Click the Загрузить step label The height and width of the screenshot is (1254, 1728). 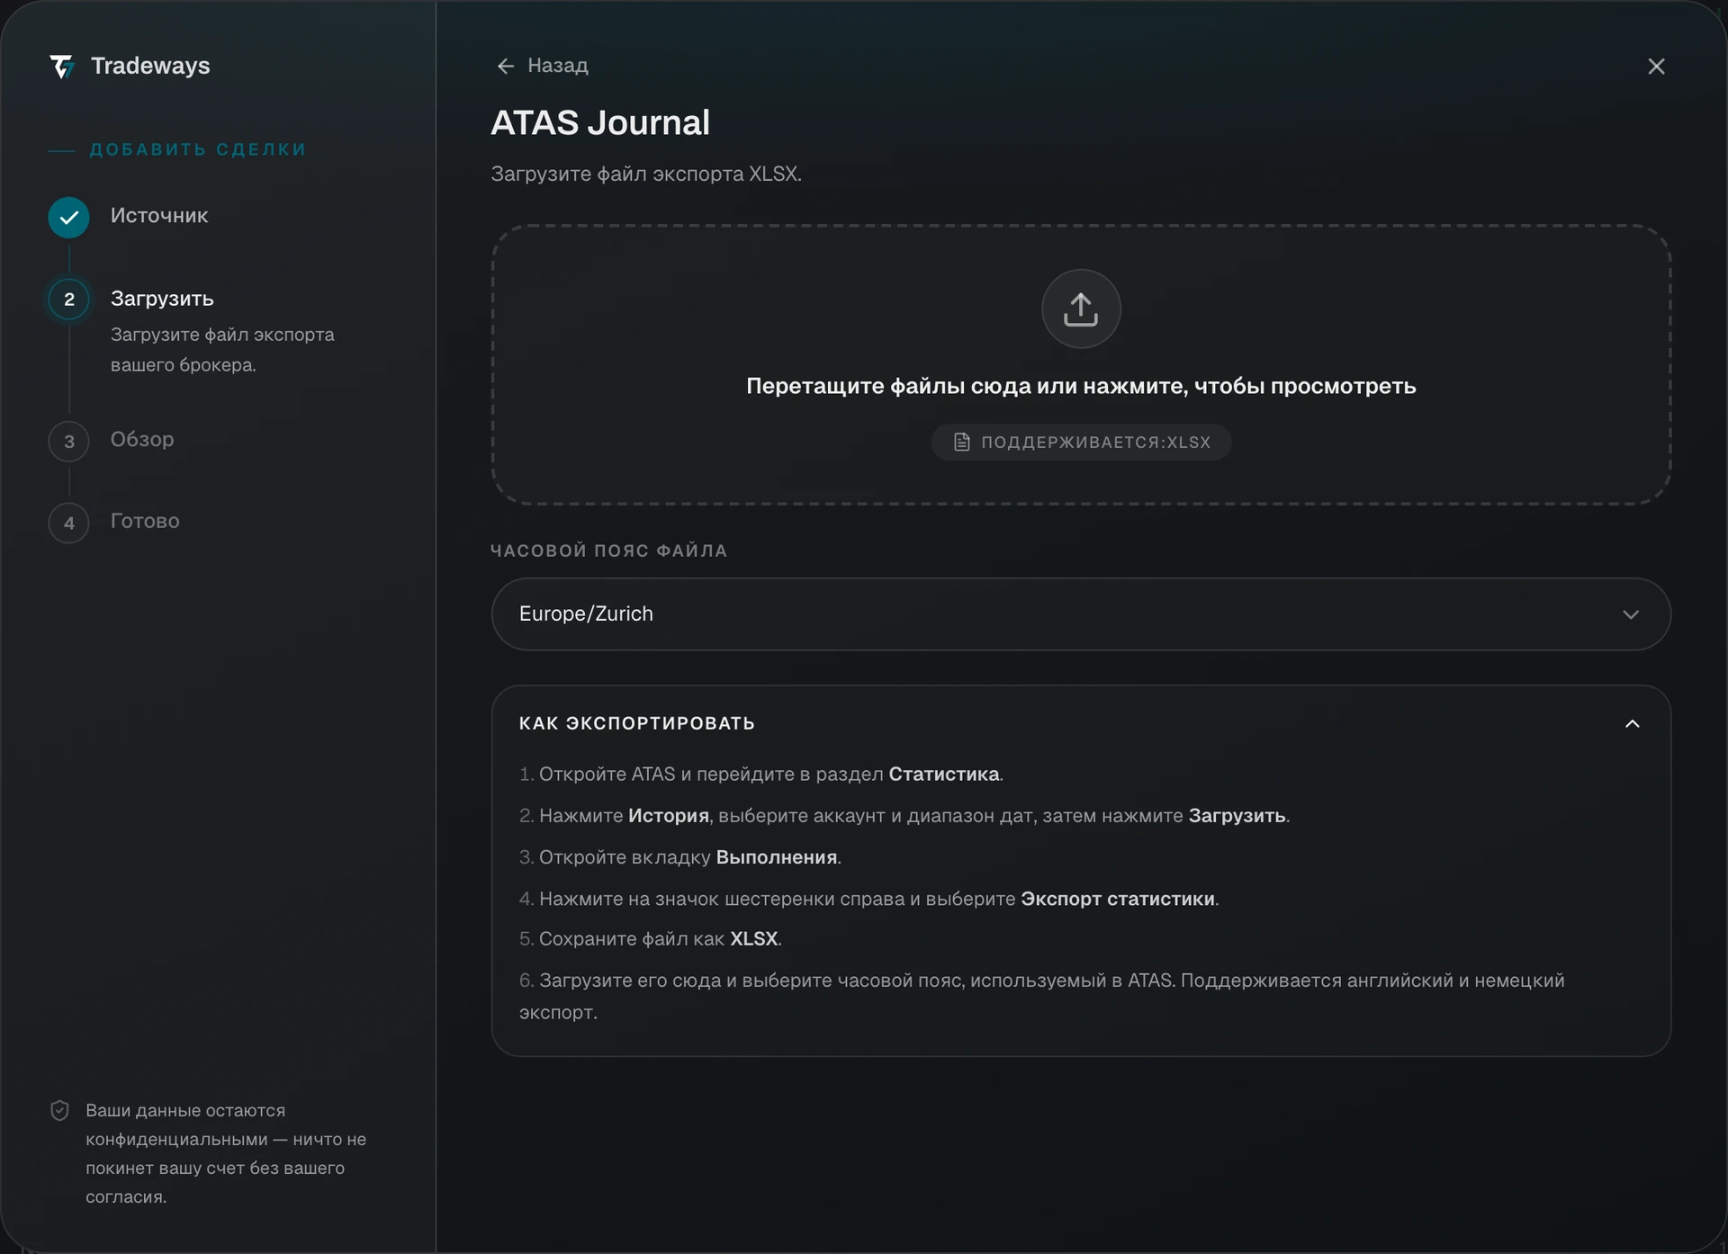(162, 299)
